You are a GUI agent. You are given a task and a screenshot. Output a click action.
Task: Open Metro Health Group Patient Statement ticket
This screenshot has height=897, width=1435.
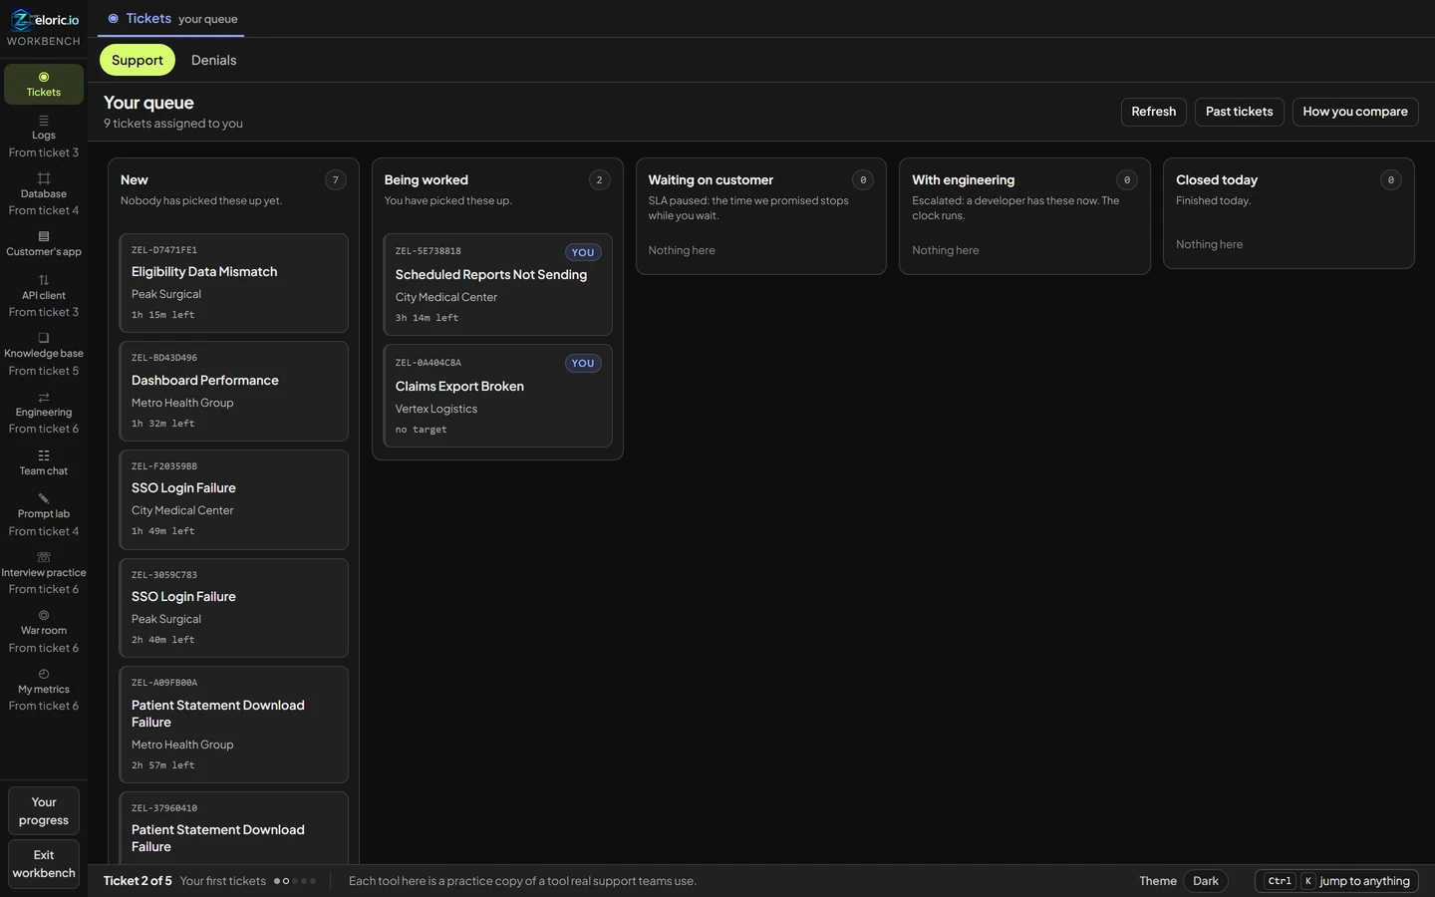click(x=233, y=725)
